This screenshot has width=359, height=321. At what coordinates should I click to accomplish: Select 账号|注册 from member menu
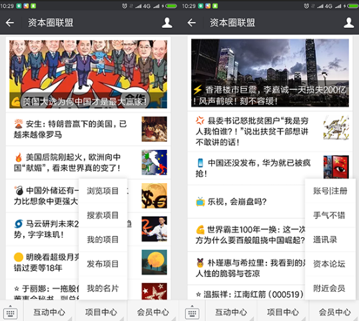coord(330,190)
